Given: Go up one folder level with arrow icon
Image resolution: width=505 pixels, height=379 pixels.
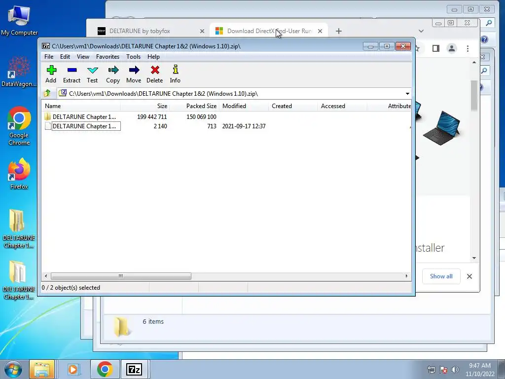Looking at the screenshot, I should (47, 93).
